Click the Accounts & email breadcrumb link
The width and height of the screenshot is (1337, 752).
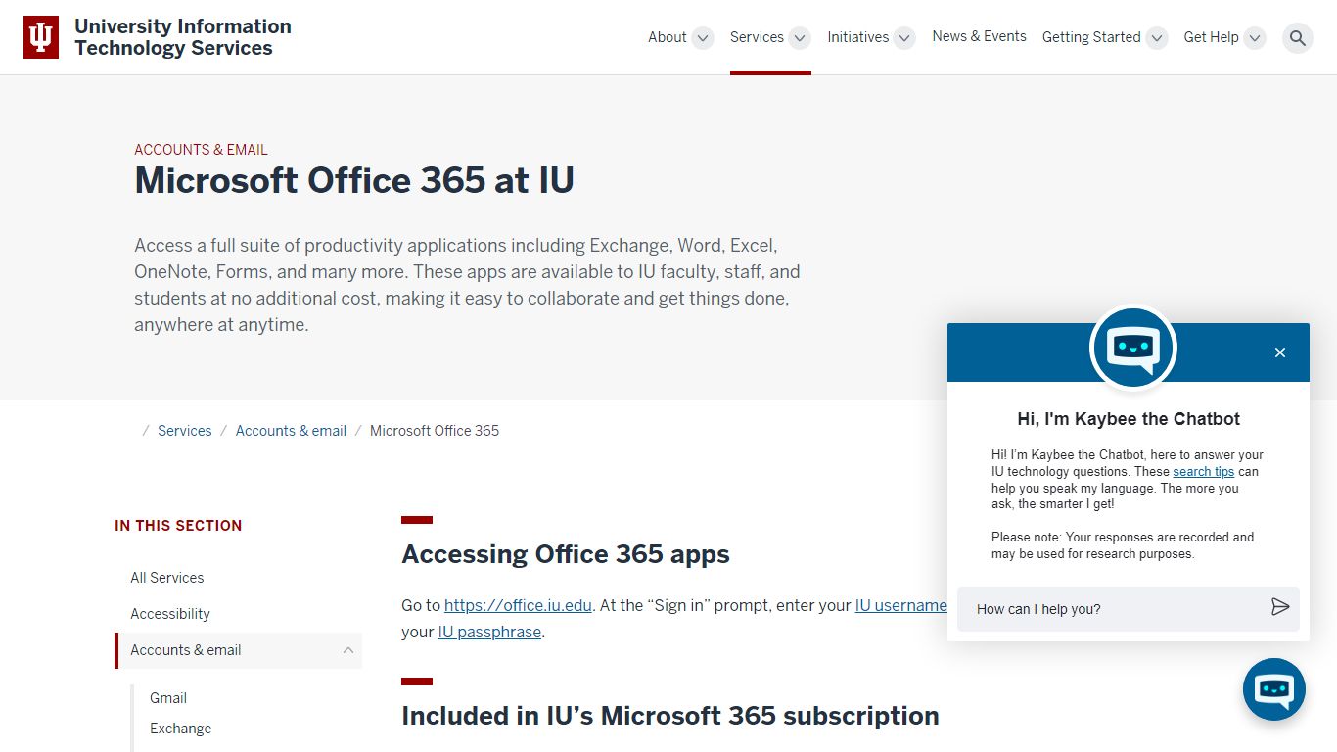click(291, 431)
